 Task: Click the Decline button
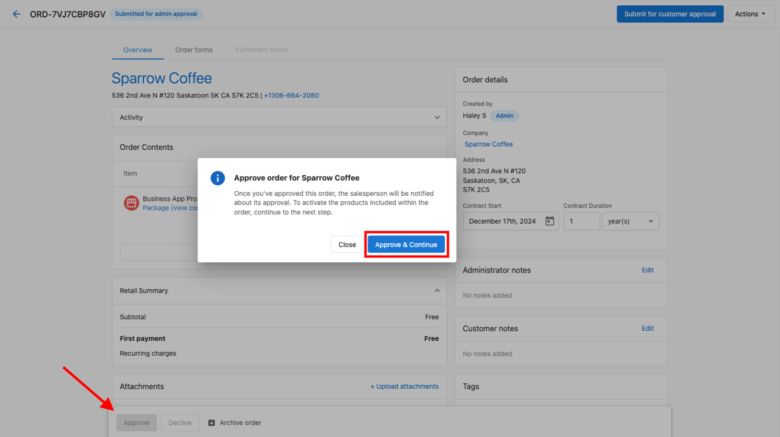180,423
